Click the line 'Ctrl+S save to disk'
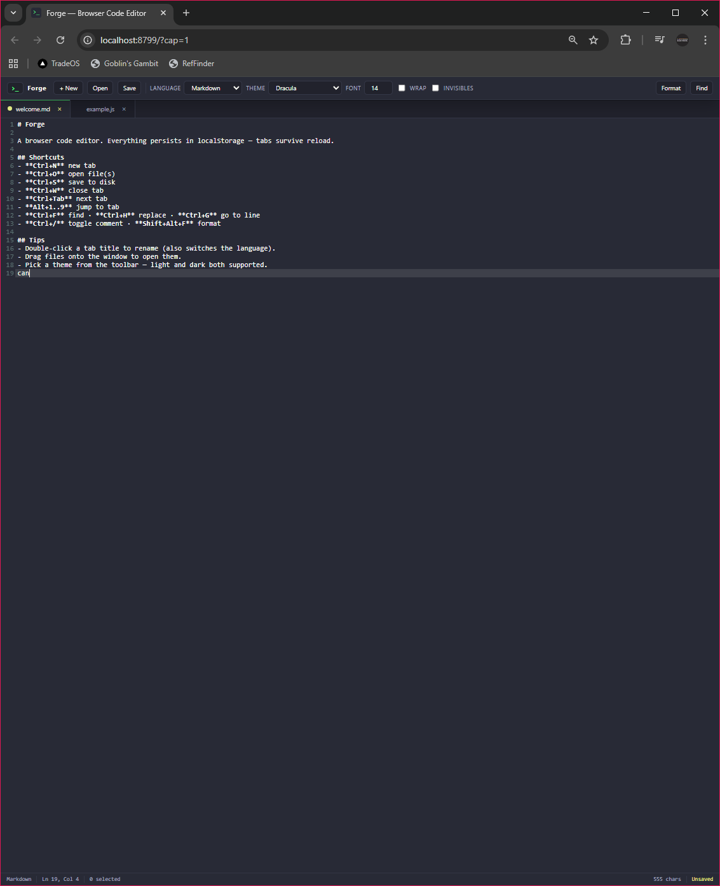Viewport: 720px width, 886px height. click(x=67, y=182)
